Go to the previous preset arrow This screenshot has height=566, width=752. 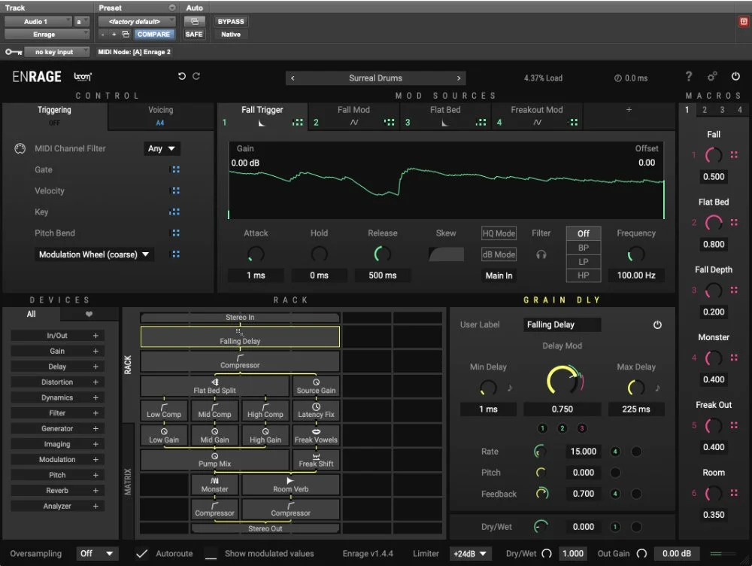click(x=293, y=78)
